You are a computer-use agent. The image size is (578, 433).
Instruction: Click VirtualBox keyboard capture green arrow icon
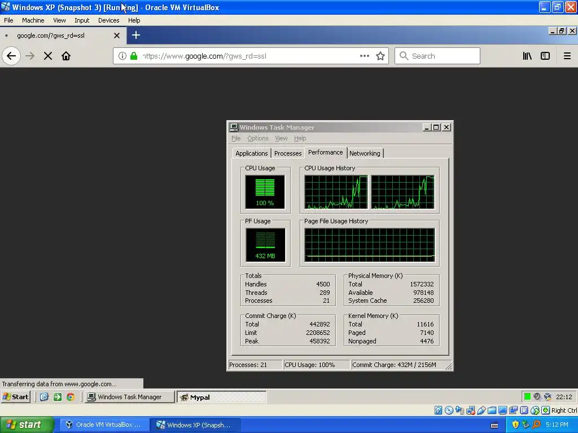[546, 410]
